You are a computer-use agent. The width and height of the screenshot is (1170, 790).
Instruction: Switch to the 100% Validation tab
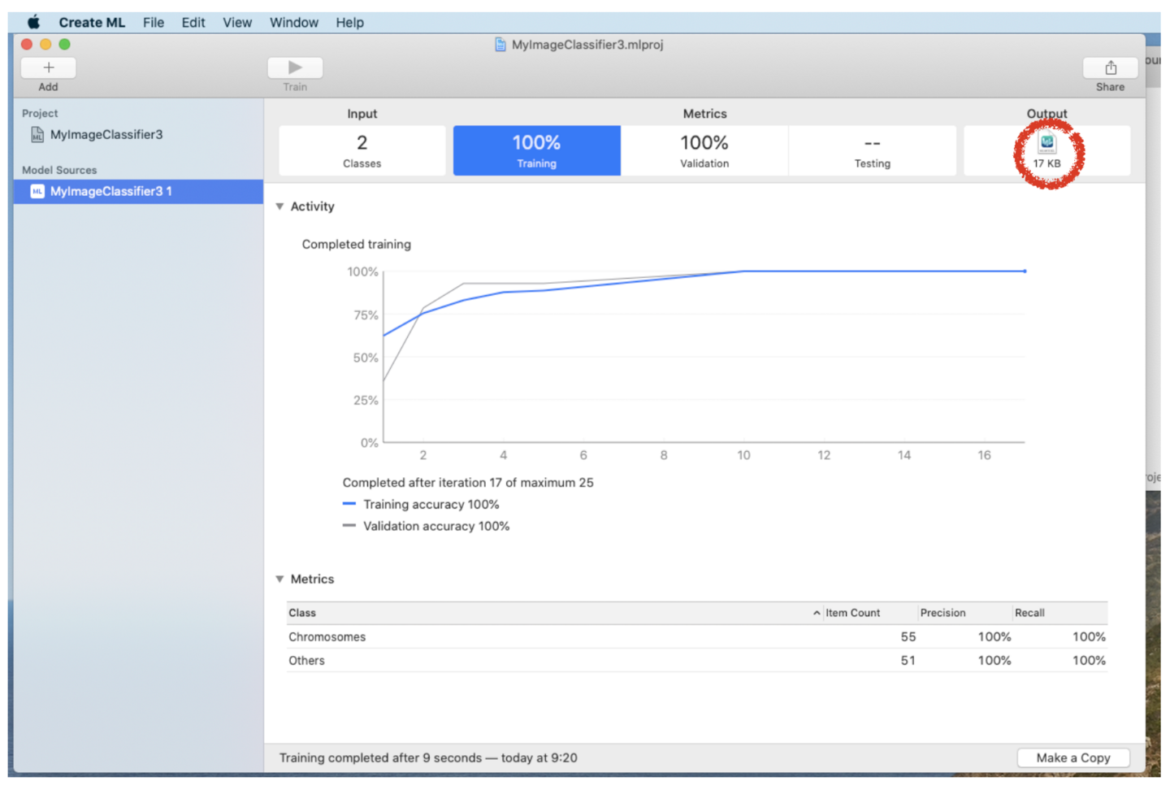704,150
